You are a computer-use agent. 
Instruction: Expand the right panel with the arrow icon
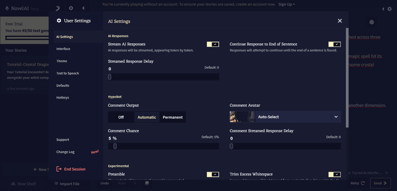[383, 9]
